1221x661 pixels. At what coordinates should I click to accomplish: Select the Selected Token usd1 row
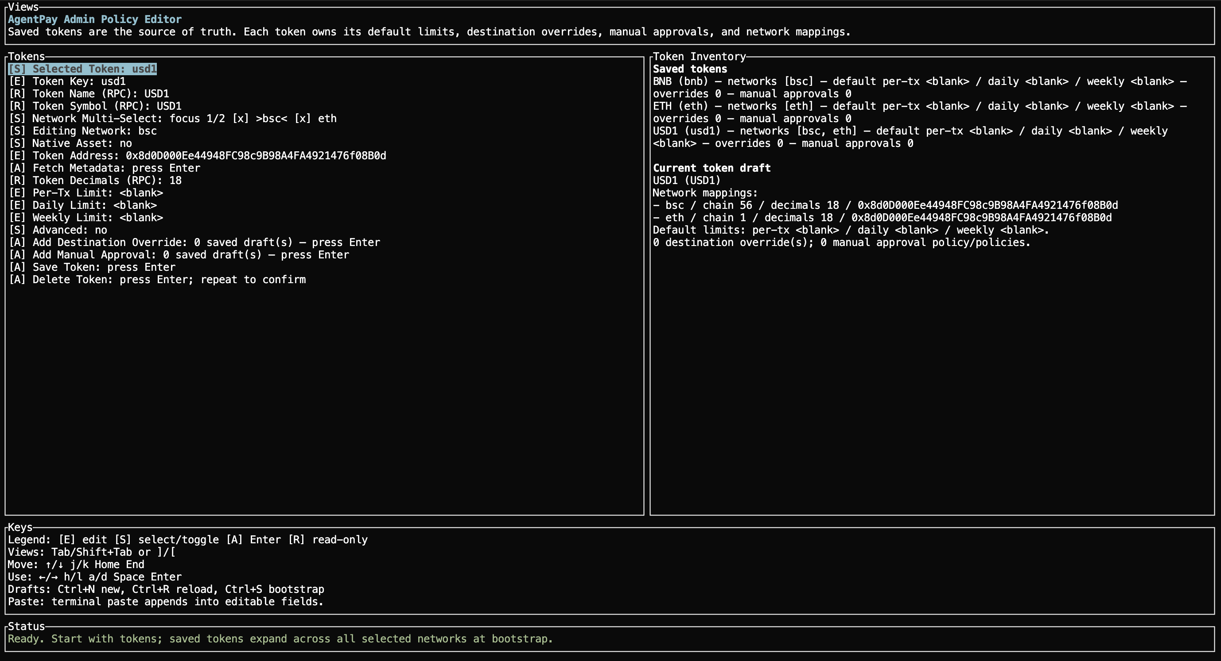pyautogui.click(x=82, y=69)
